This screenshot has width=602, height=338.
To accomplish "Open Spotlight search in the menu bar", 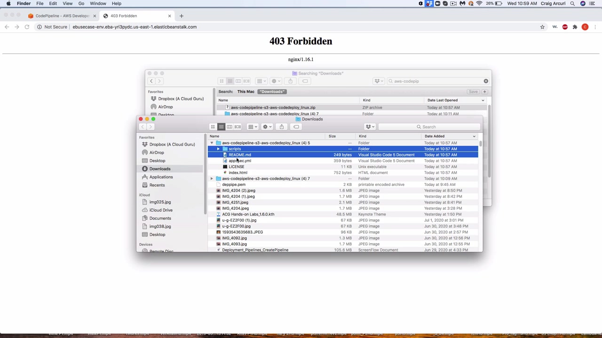I will coord(572,3).
